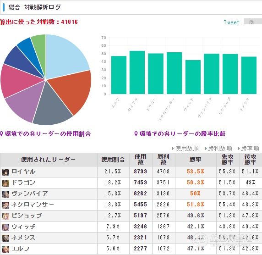Sort table by 勝利数順
This screenshot has width=262, height=255.
(218, 149)
